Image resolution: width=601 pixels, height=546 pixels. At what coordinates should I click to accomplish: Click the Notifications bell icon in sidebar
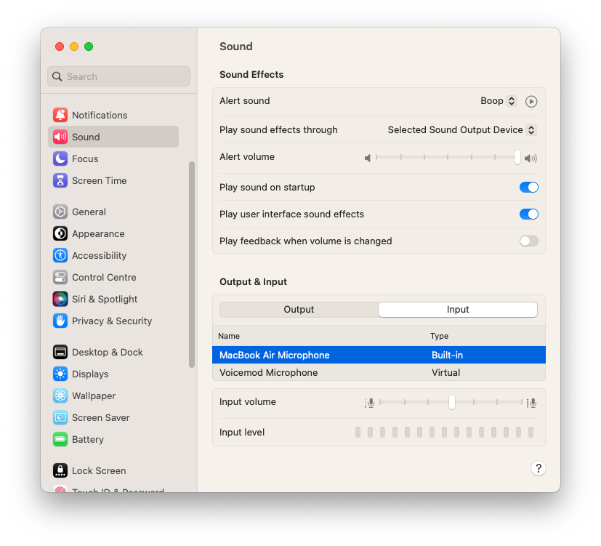coord(60,115)
